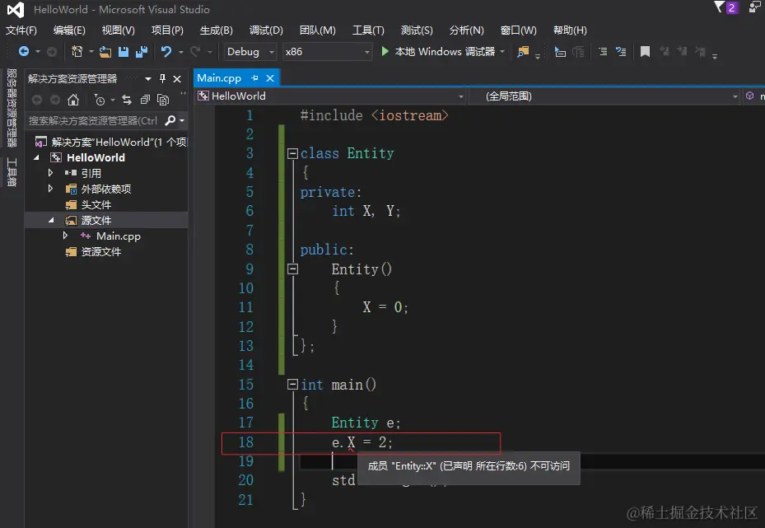The height and width of the screenshot is (528, 765).
Task: Click the Collapse All icon in Solution Explorer
Action: pos(145,100)
